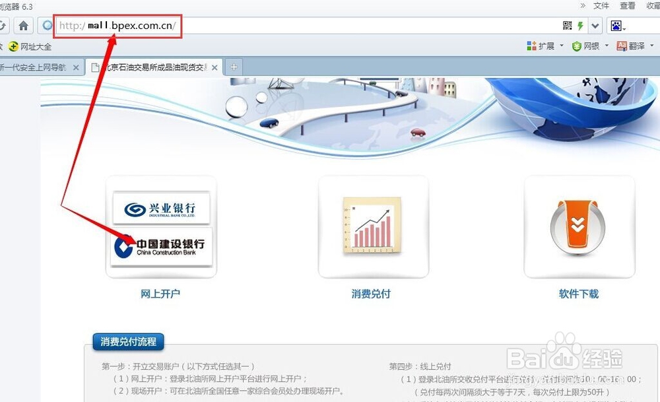Open the 翻译 translate menu
Viewport: 660px width, 402px height.
[x=635, y=46]
